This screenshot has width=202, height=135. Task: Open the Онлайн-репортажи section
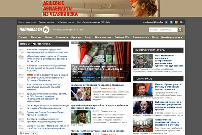point(172,37)
